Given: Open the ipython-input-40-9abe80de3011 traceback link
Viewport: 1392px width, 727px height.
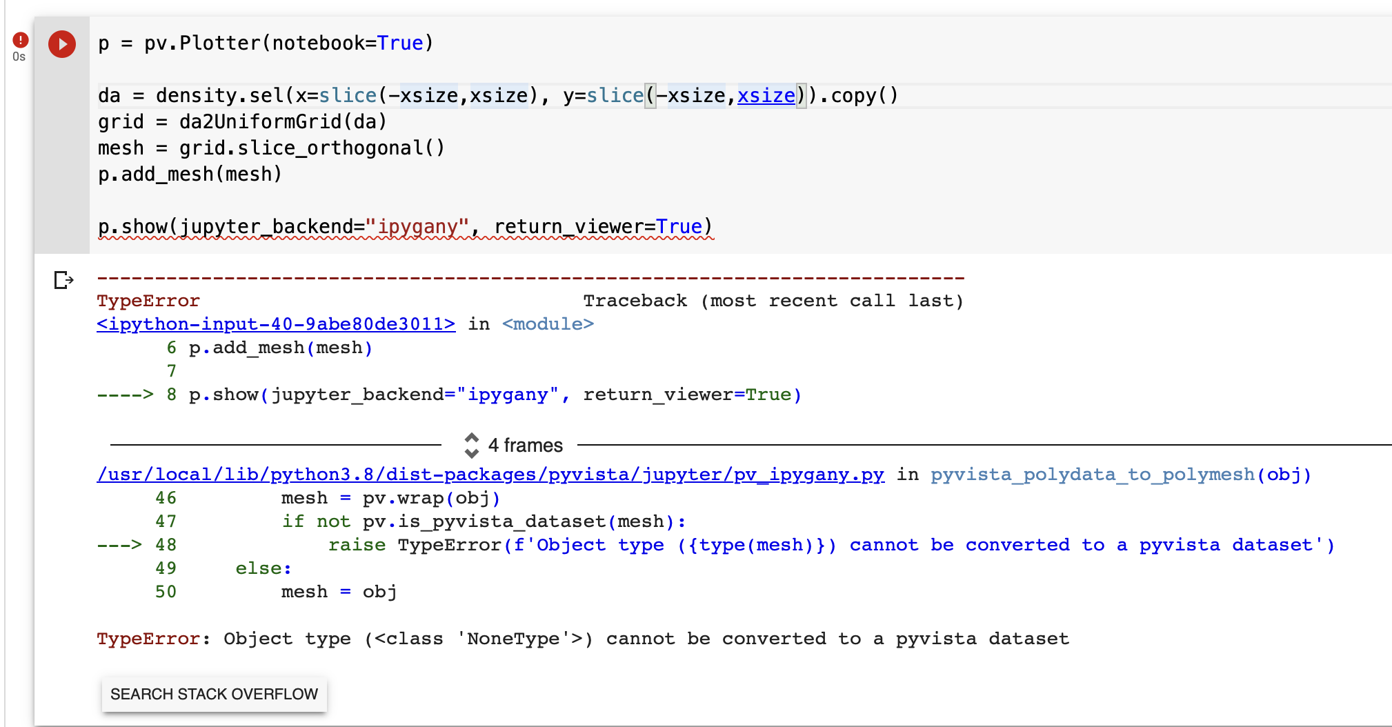Looking at the screenshot, I should [x=275, y=323].
